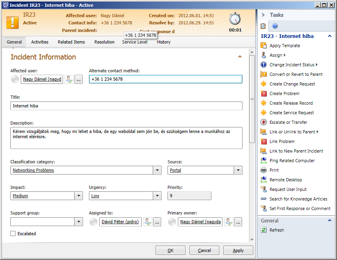337x260 pixels.
Task: Open the History tab
Action: pyautogui.click(x=164, y=42)
